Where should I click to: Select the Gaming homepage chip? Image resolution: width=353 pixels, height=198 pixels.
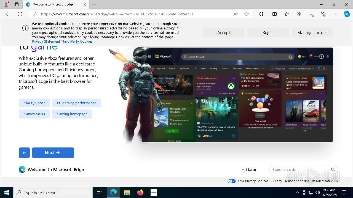point(72,114)
